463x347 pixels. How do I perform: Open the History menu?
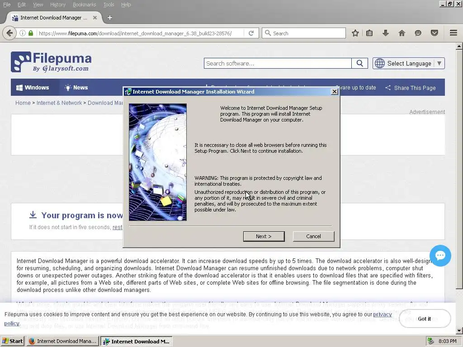tap(58, 5)
